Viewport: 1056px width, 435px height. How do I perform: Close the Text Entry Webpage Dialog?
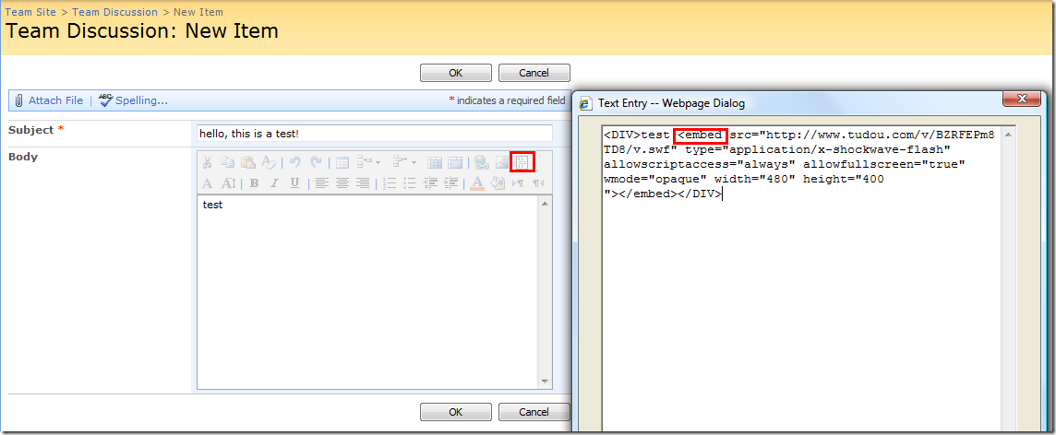(x=1022, y=100)
